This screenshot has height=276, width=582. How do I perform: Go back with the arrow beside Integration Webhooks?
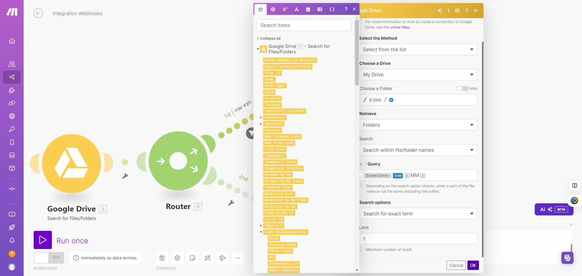(x=38, y=13)
